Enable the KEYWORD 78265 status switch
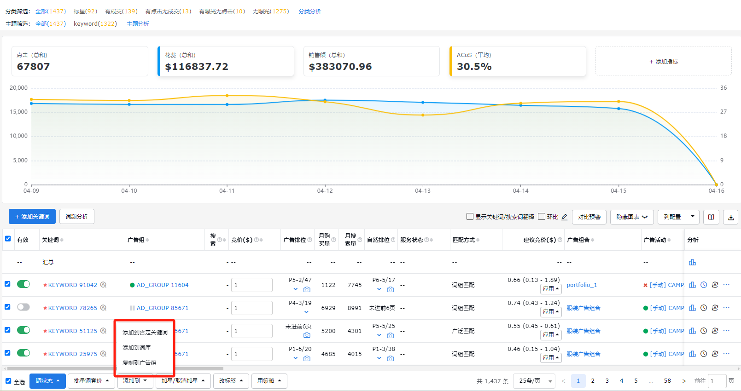 23,307
